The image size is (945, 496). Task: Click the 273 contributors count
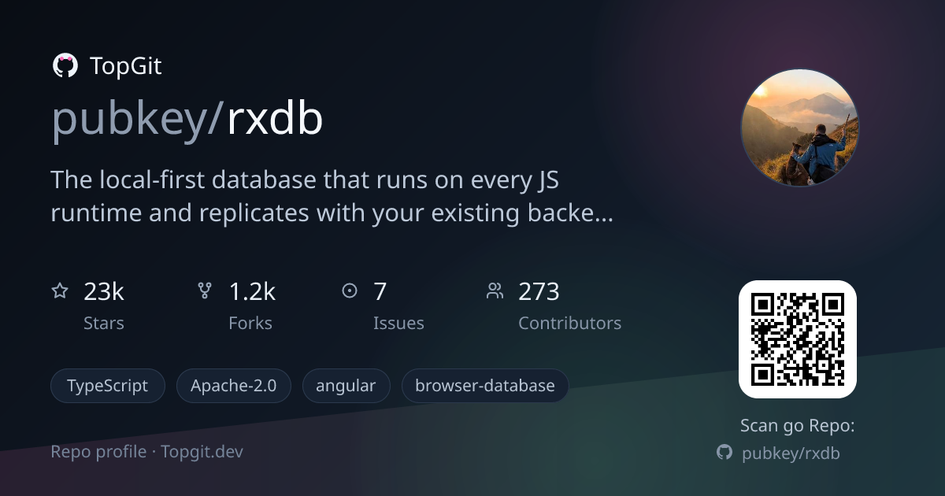point(539,291)
